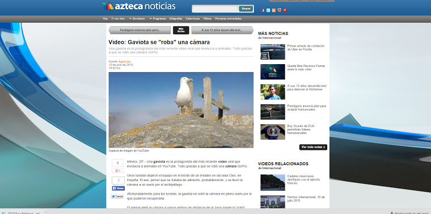Expand the Secciones dropdown menu

pyautogui.click(x=137, y=19)
